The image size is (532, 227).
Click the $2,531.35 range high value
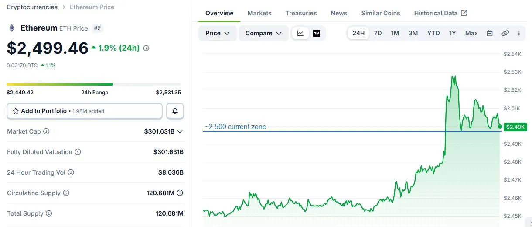coord(168,93)
